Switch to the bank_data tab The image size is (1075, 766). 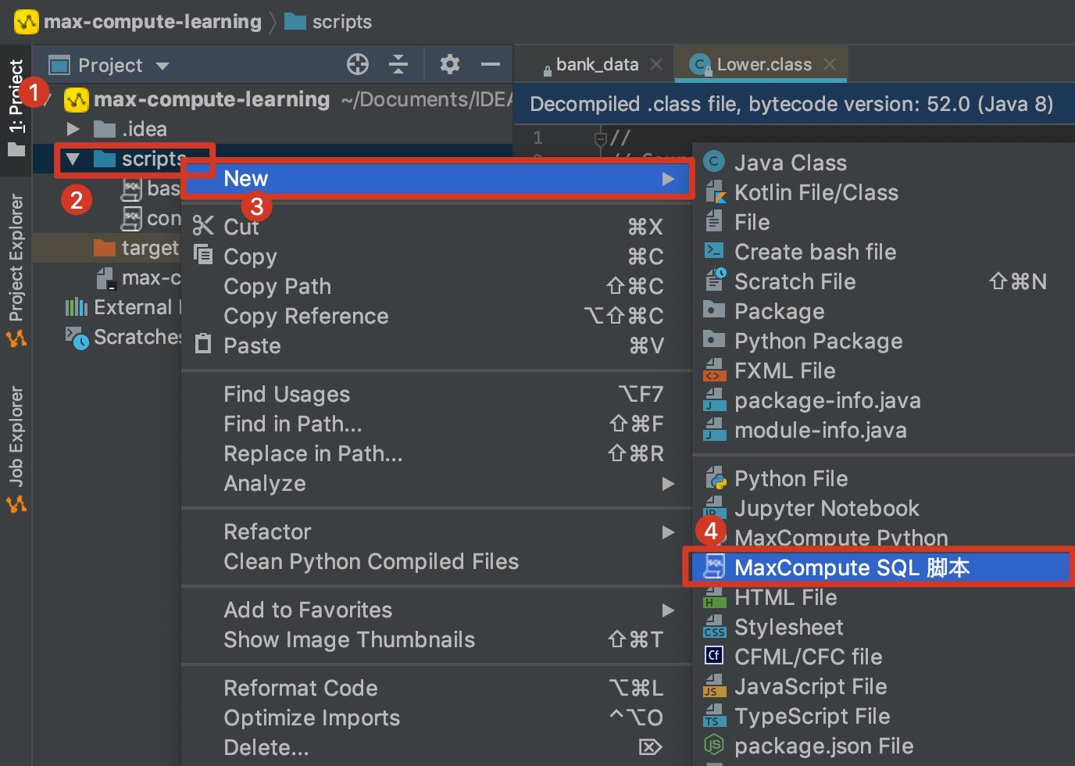click(x=596, y=63)
